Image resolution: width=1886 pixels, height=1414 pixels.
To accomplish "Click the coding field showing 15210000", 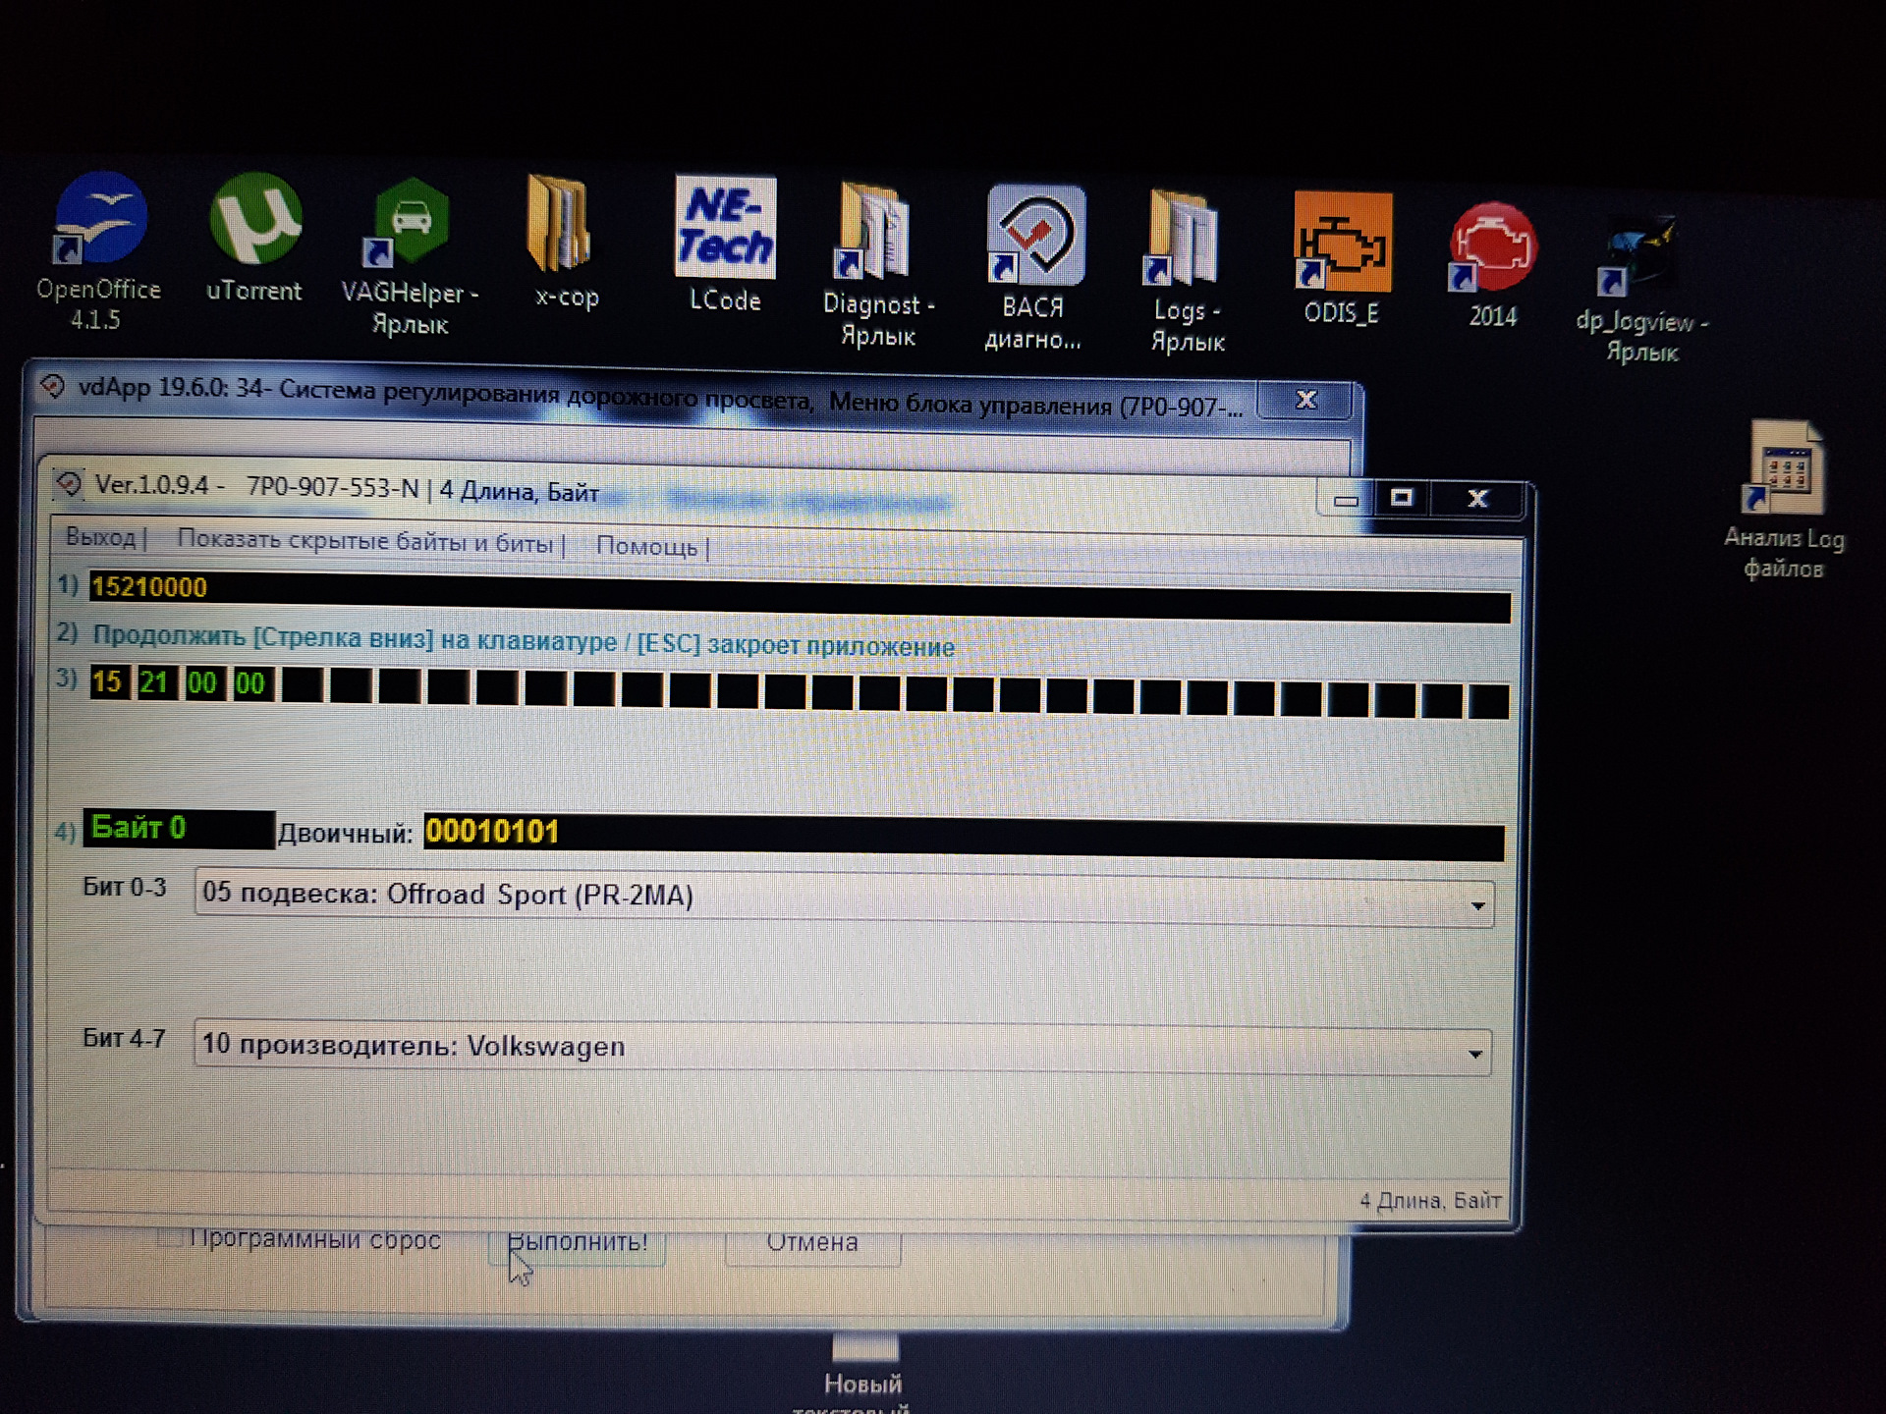I will (149, 587).
